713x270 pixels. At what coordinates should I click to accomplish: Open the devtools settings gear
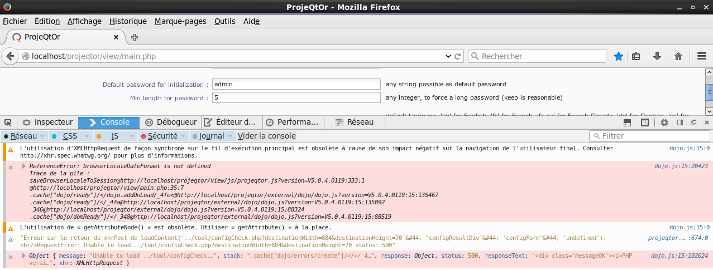pyautogui.click(x=664, y=122)
